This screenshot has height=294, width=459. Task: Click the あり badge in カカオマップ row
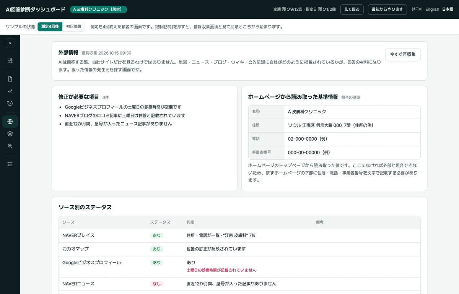157,249
